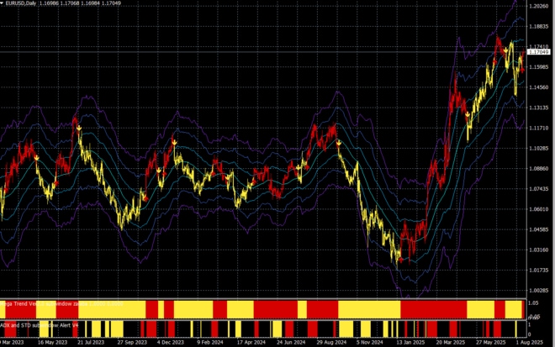The image size is (555, 347).
Task: Click the 13 Jan 2025 date label
Action: [410, 343]
